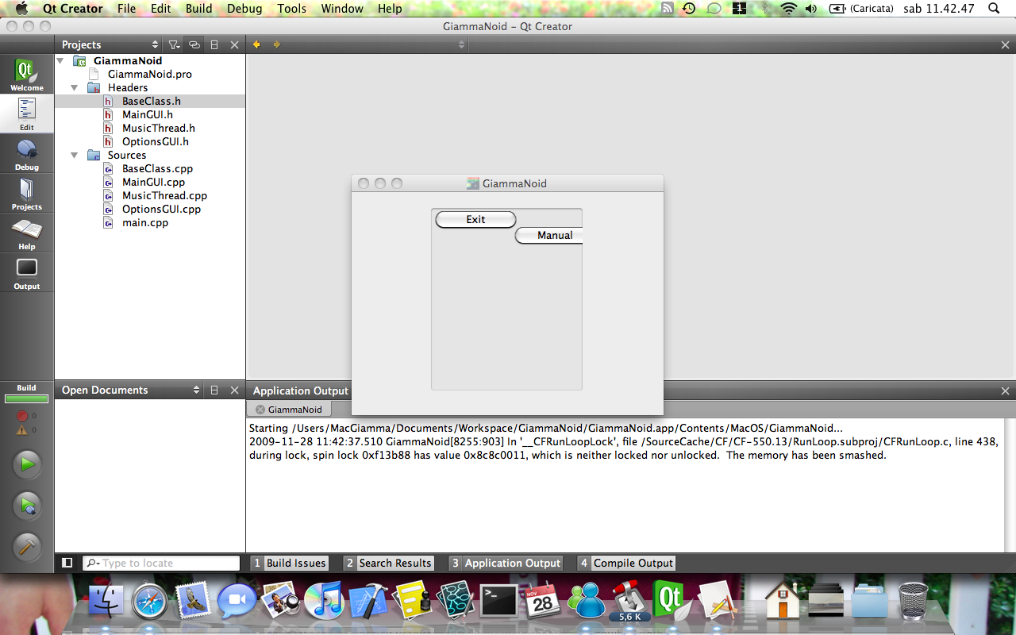Close the GiammaNoid output tab
This screenshot has height=635, width=1016.
pos(260,410)
